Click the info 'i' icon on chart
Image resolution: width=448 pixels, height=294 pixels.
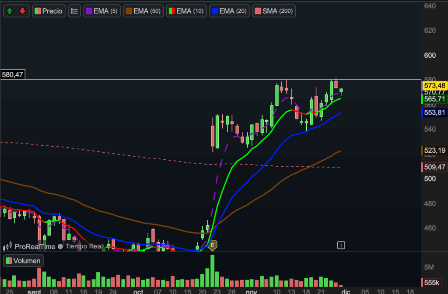point(342,245)
